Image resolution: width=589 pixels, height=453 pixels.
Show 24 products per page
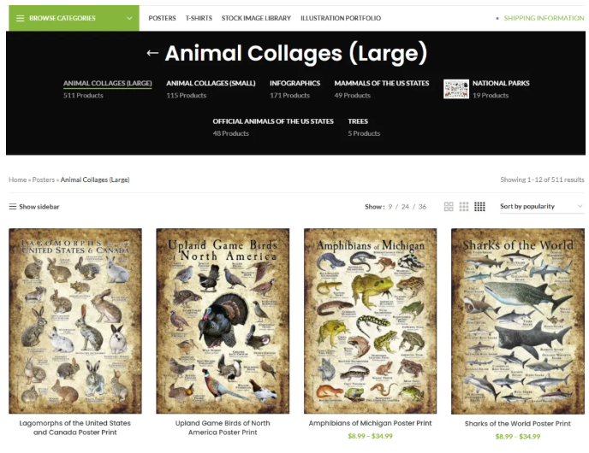point(405,207)
